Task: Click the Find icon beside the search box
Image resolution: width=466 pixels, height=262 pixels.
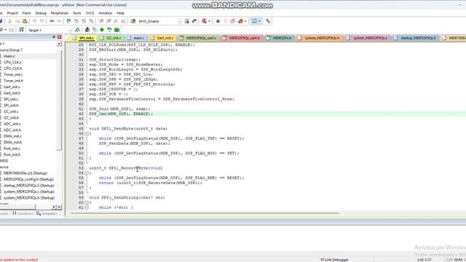Action: pos(186,21)
